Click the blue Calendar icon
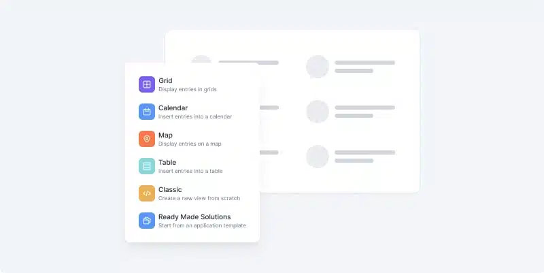Viewport: 544px width, 273px height. [x=147, y=112]
